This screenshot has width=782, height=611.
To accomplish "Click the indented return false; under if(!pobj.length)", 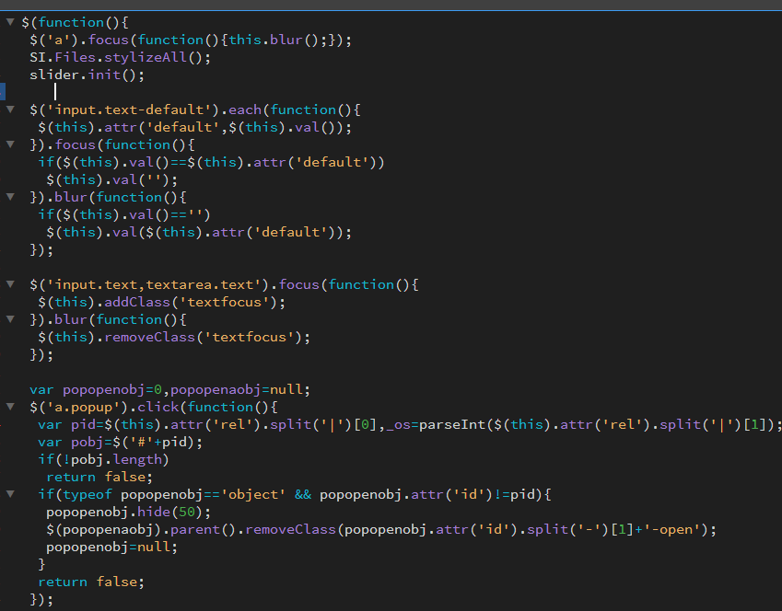I will point(99,477).
